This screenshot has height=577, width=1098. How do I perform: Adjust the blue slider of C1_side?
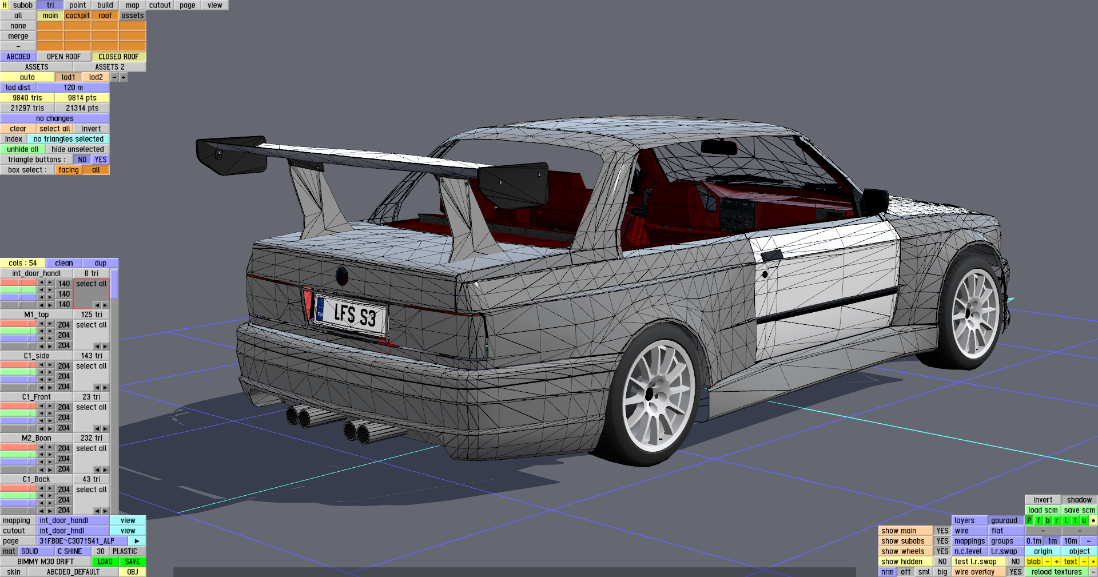pyautogui.click(x=18, y=379)
